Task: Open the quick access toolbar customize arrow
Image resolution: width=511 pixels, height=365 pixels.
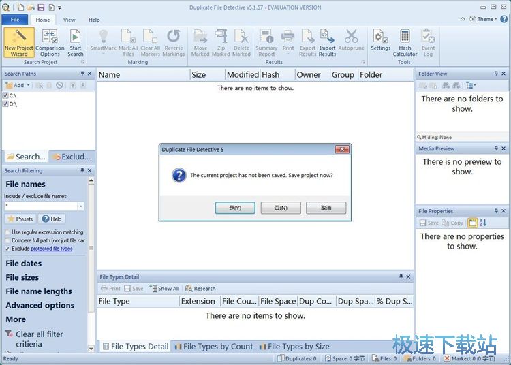Action: pos(60,7)
